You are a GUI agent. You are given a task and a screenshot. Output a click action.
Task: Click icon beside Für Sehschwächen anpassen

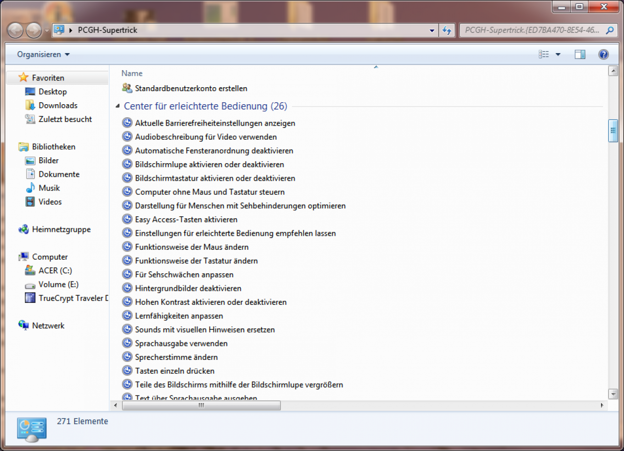coord(127,274)
